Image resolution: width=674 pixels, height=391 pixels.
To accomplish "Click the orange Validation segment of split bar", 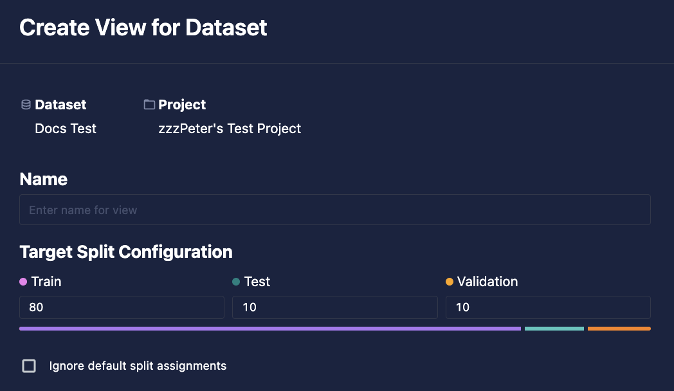I will pyautogui.click(x=619, y=329).
